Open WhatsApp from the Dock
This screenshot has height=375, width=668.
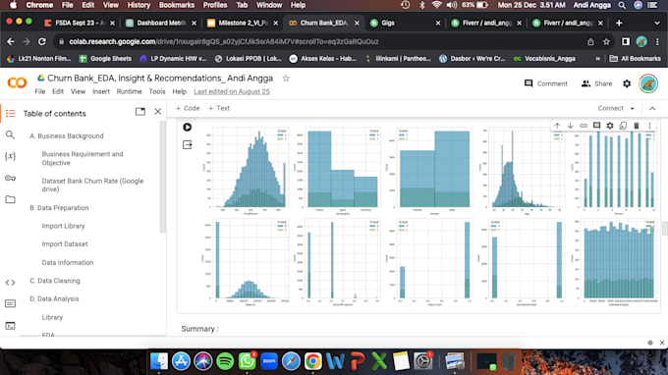[248, 361]
